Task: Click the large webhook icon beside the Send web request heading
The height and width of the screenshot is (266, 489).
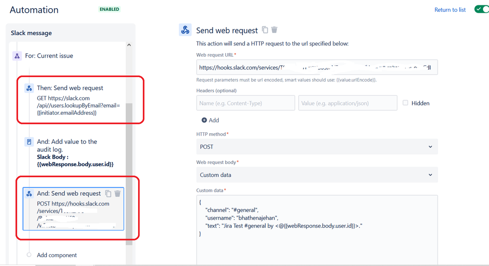Action: coord(185,30)
